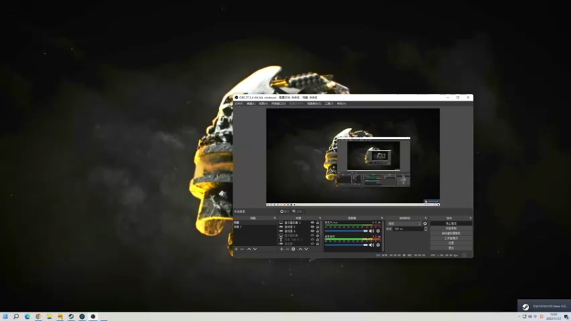
Task: Open the Tools menu in OBS
Action: pos(329,103)
